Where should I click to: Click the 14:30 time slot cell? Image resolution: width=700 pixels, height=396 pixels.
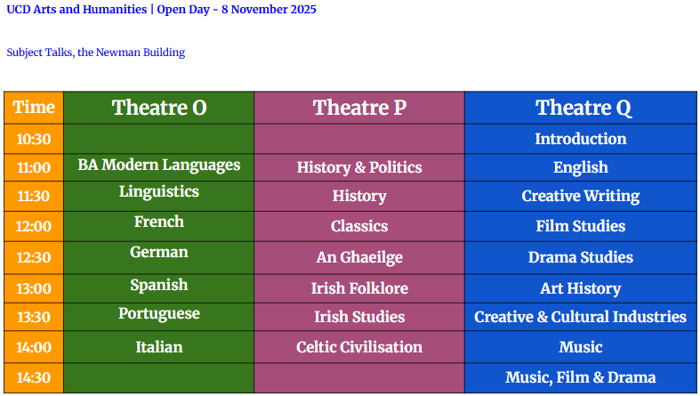(x=34, y=377)
